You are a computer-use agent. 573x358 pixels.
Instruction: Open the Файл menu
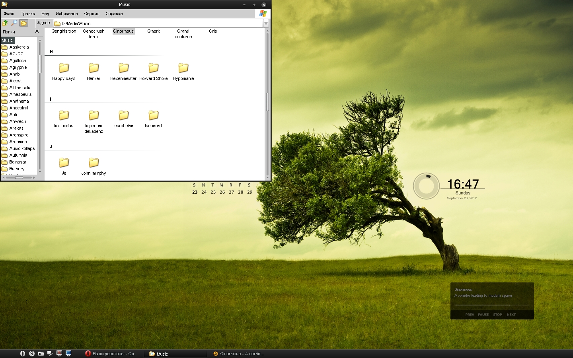(9, 14)
